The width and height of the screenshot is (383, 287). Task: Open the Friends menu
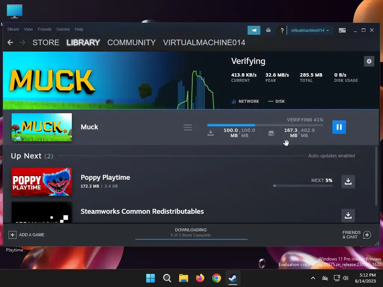pyautogui.click(x=45, y=29)
